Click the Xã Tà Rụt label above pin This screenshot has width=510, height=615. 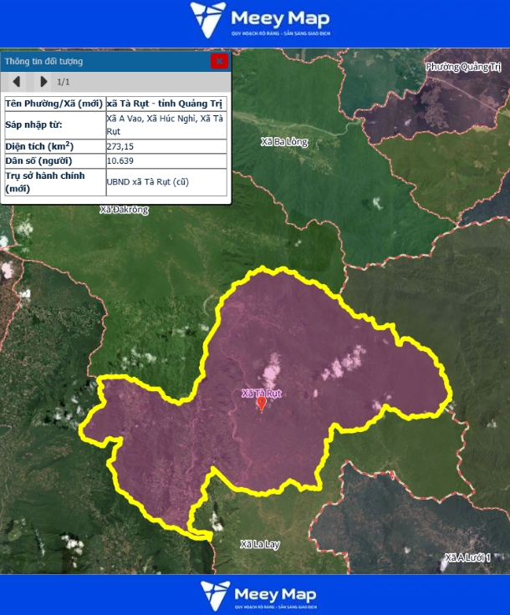tap(262, 393)
